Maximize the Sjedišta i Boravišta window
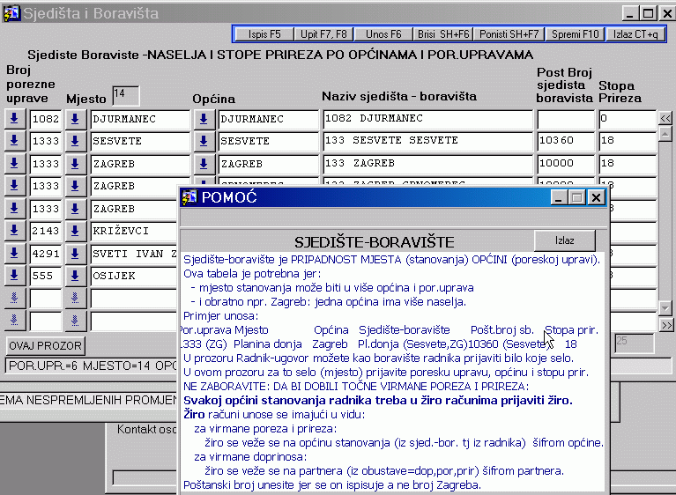Viewport: 676px width, 495px height. (x=649, y=13)
